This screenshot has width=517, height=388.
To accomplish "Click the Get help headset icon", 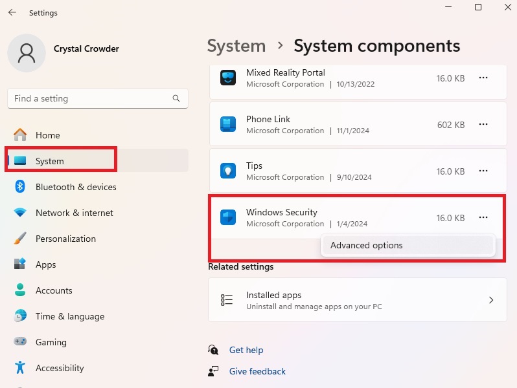I will point(213,350).
